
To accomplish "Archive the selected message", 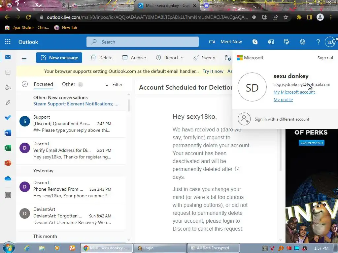I will 134,58.
